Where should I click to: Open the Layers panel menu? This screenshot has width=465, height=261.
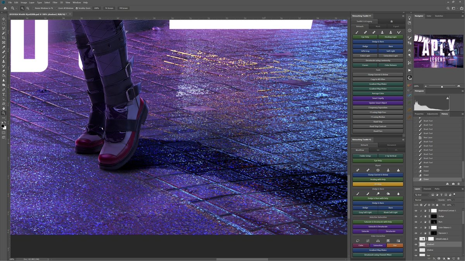click(x=462, y=189)
